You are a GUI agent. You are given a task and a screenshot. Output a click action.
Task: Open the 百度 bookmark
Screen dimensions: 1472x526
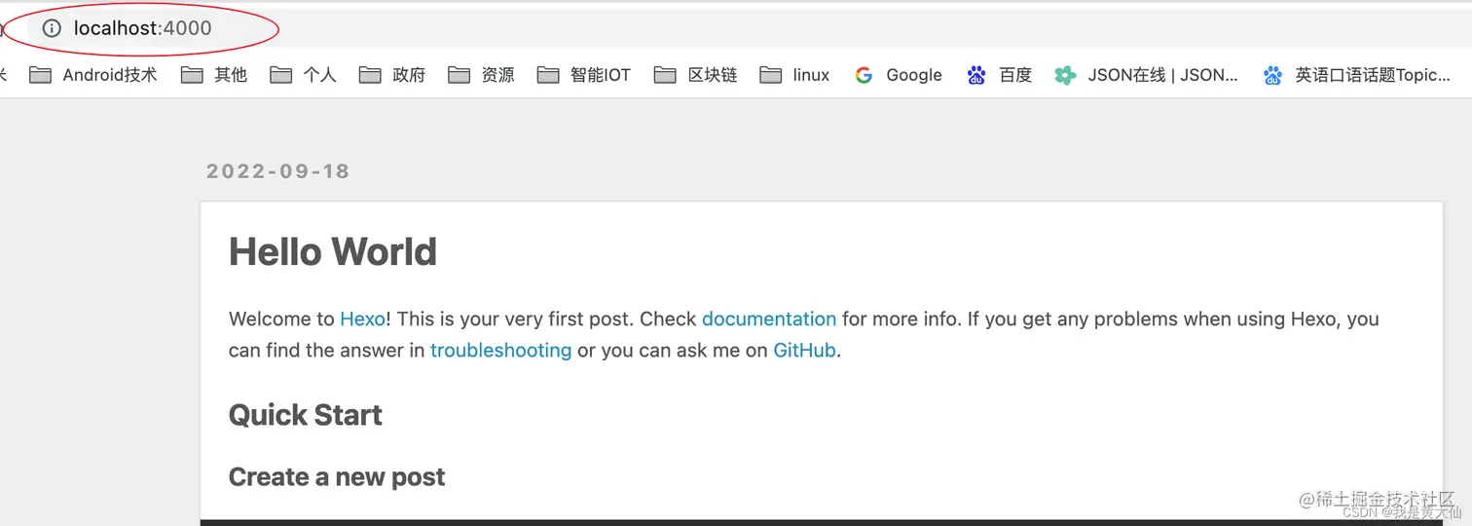999,75
